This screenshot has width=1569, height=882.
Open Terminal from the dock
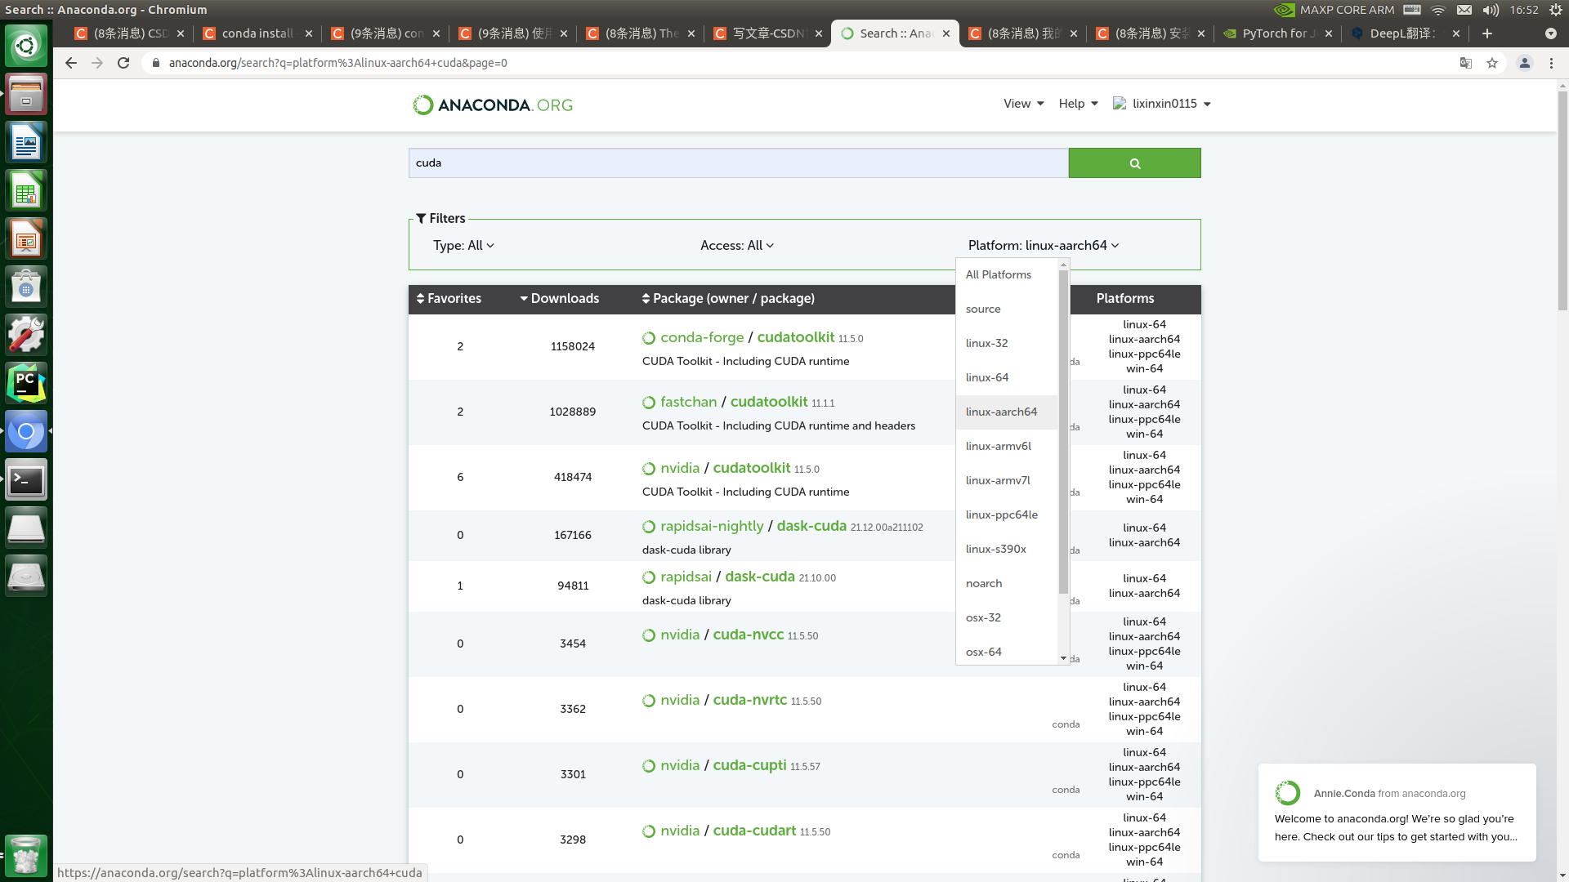pyautogui.click(x=26, y=479)
